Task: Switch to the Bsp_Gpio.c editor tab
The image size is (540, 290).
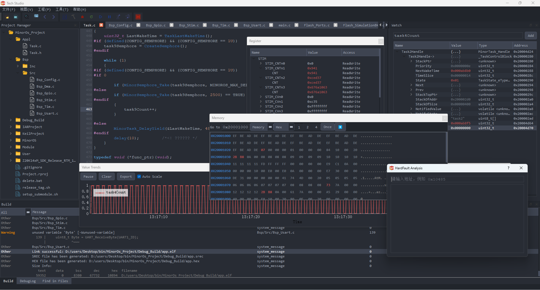Action: pyautogui.click(x=156, y=25)
